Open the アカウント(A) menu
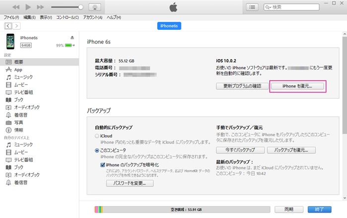 click(x=93, y=17)
